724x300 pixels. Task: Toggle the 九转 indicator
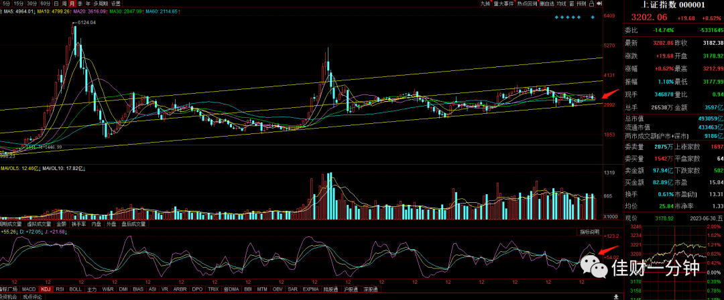pos(485,3)
